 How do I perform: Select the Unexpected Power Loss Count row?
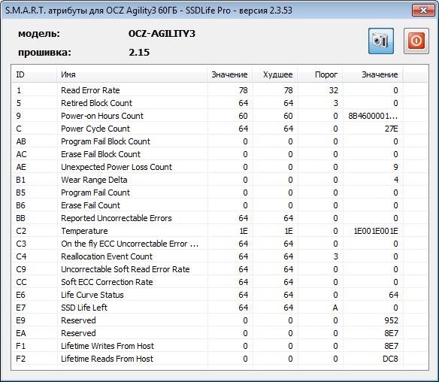pos(207,167)
